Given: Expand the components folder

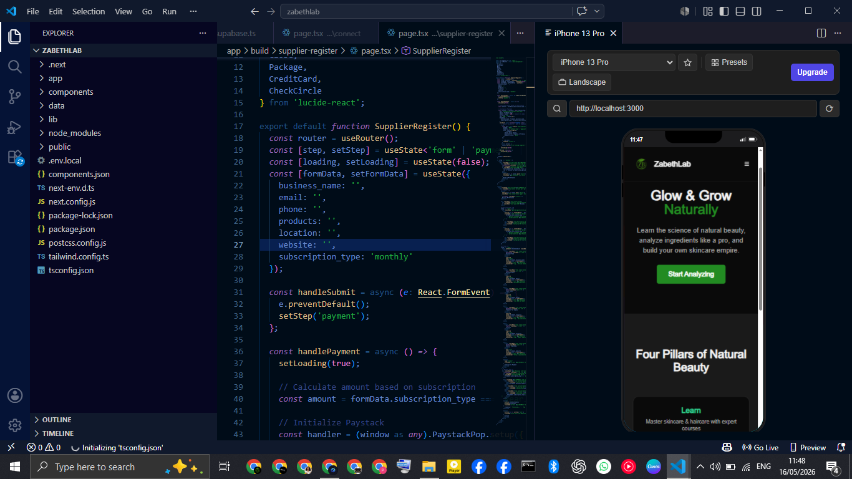Looking at the screenshot, I should 70,92.
